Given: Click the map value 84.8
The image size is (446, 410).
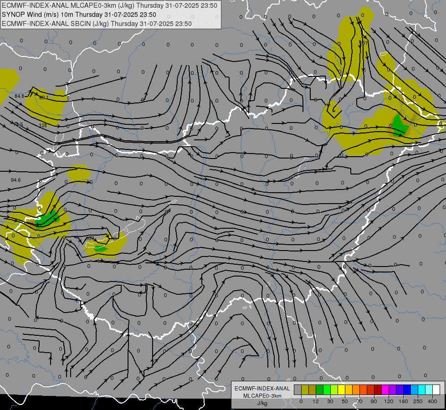Looking at the screenshot, I should click(19, 96).
